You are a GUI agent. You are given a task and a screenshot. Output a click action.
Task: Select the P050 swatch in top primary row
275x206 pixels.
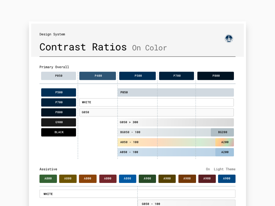click(59, 76)
